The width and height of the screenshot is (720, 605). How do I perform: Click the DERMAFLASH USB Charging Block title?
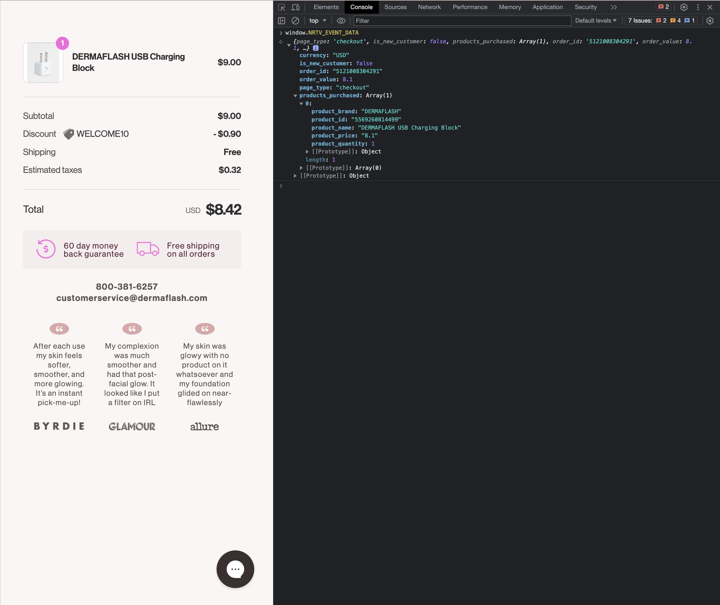(128, 62)
